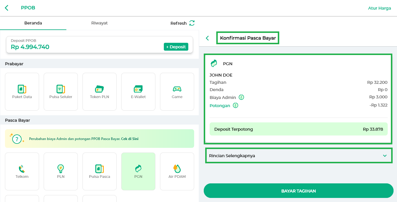Open the Cek di Sini link
The height and width of the screenshot is (202, 397).
click(130, 139)
